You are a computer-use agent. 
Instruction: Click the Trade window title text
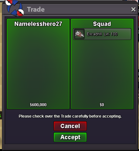[x=36, y=9]
